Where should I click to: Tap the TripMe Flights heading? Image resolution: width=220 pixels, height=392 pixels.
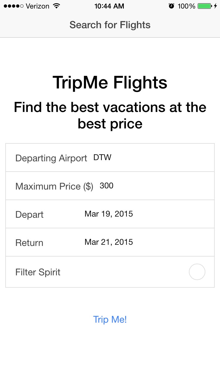click(x=110, y=83)
